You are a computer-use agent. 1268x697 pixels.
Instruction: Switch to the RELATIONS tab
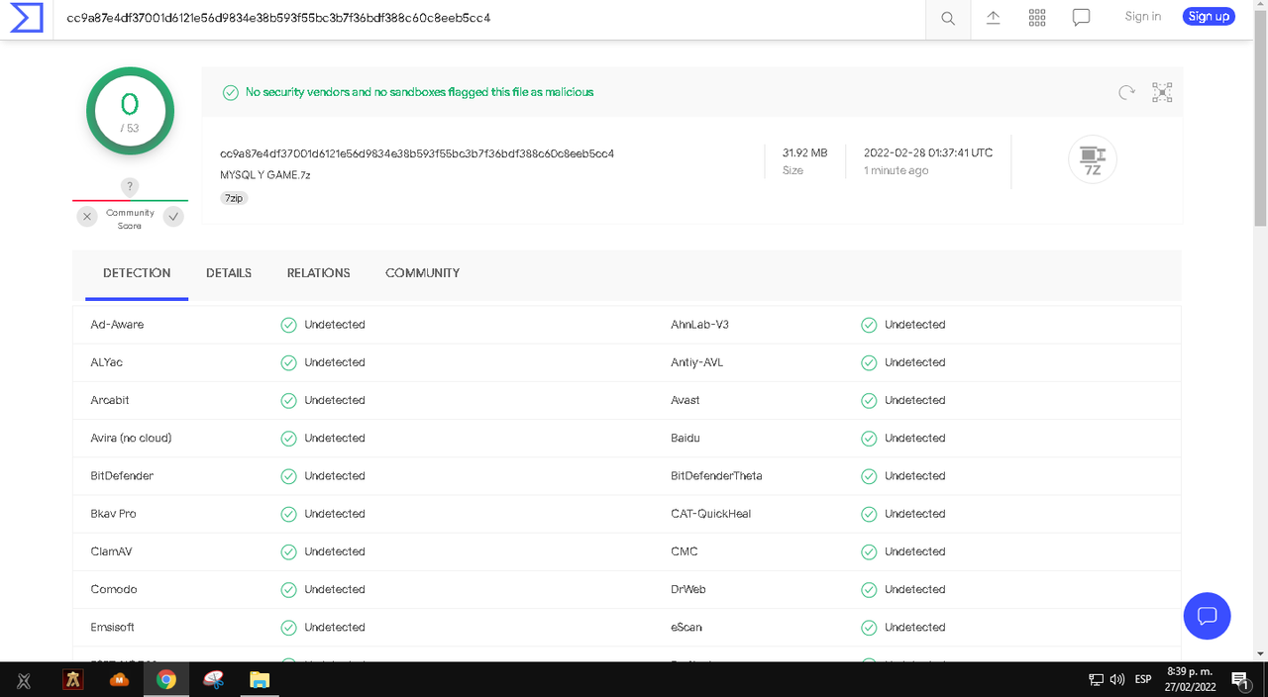point(319,273)
